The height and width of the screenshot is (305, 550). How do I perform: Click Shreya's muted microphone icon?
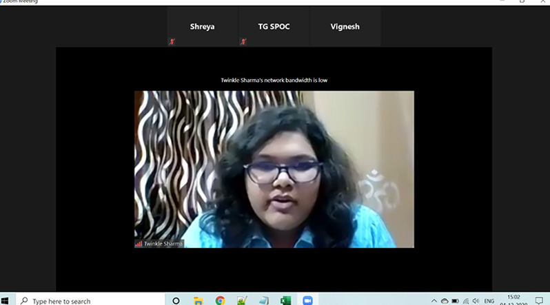pos(172,42)
